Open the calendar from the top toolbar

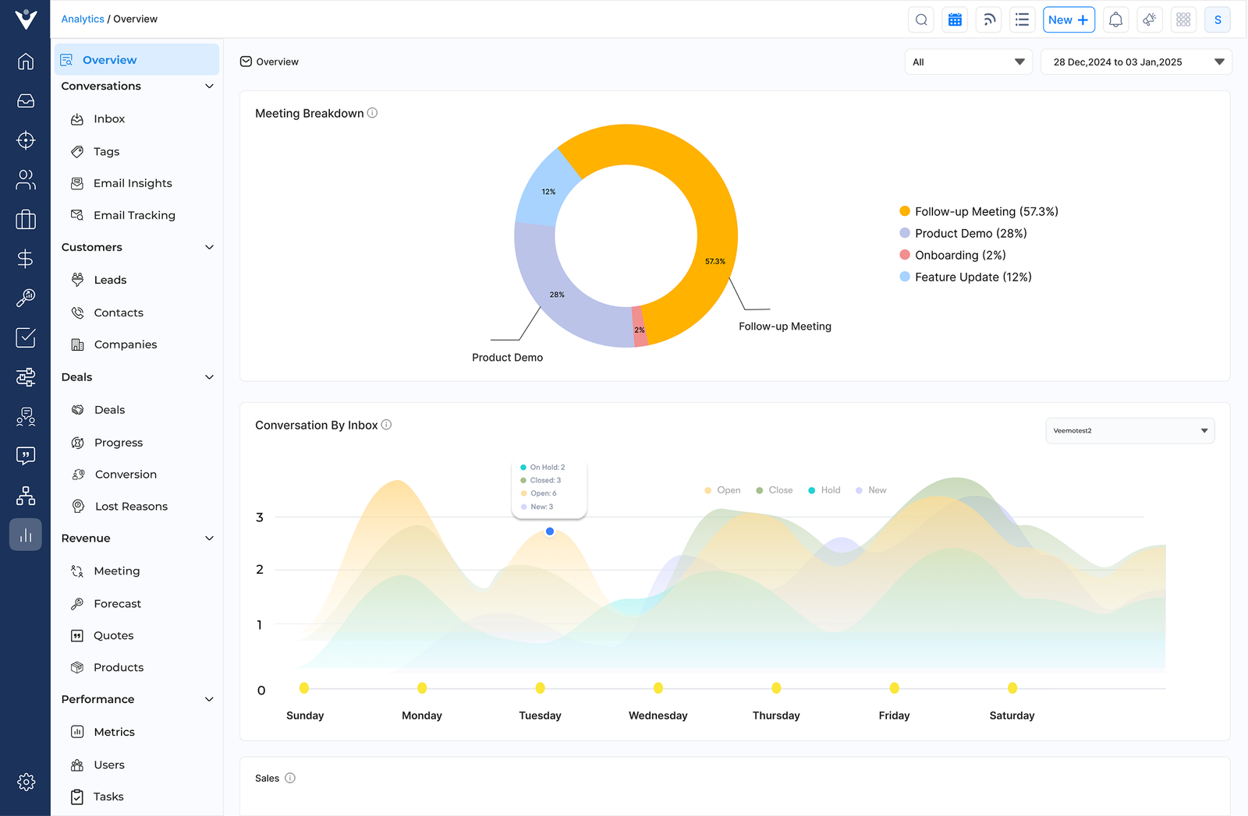point(955,19)
